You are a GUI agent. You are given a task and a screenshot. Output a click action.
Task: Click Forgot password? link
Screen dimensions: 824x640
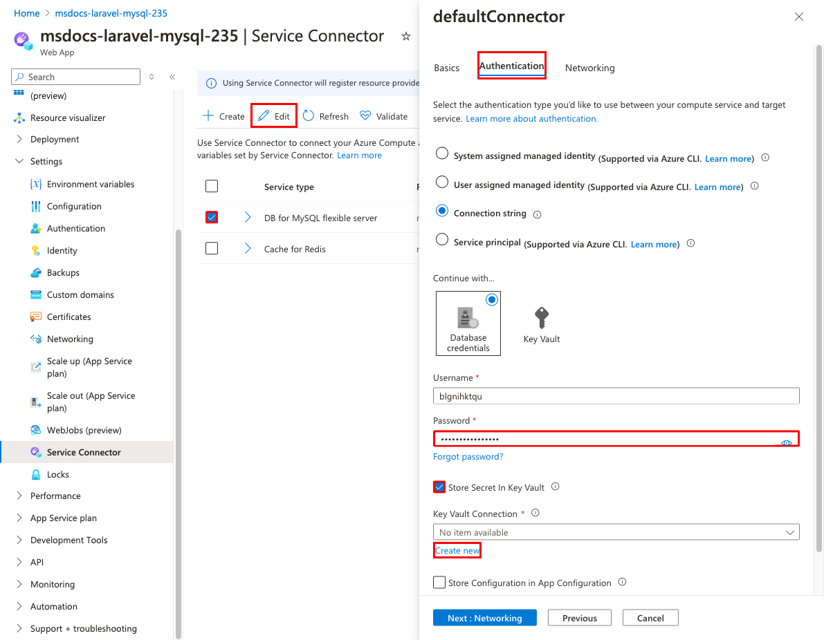coord(468,457)
